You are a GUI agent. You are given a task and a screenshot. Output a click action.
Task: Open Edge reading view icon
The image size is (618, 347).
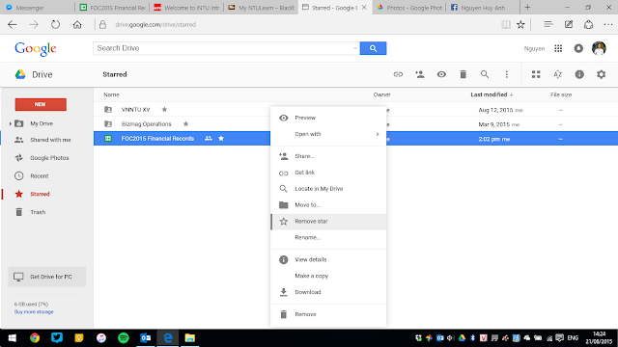point(506,24)
